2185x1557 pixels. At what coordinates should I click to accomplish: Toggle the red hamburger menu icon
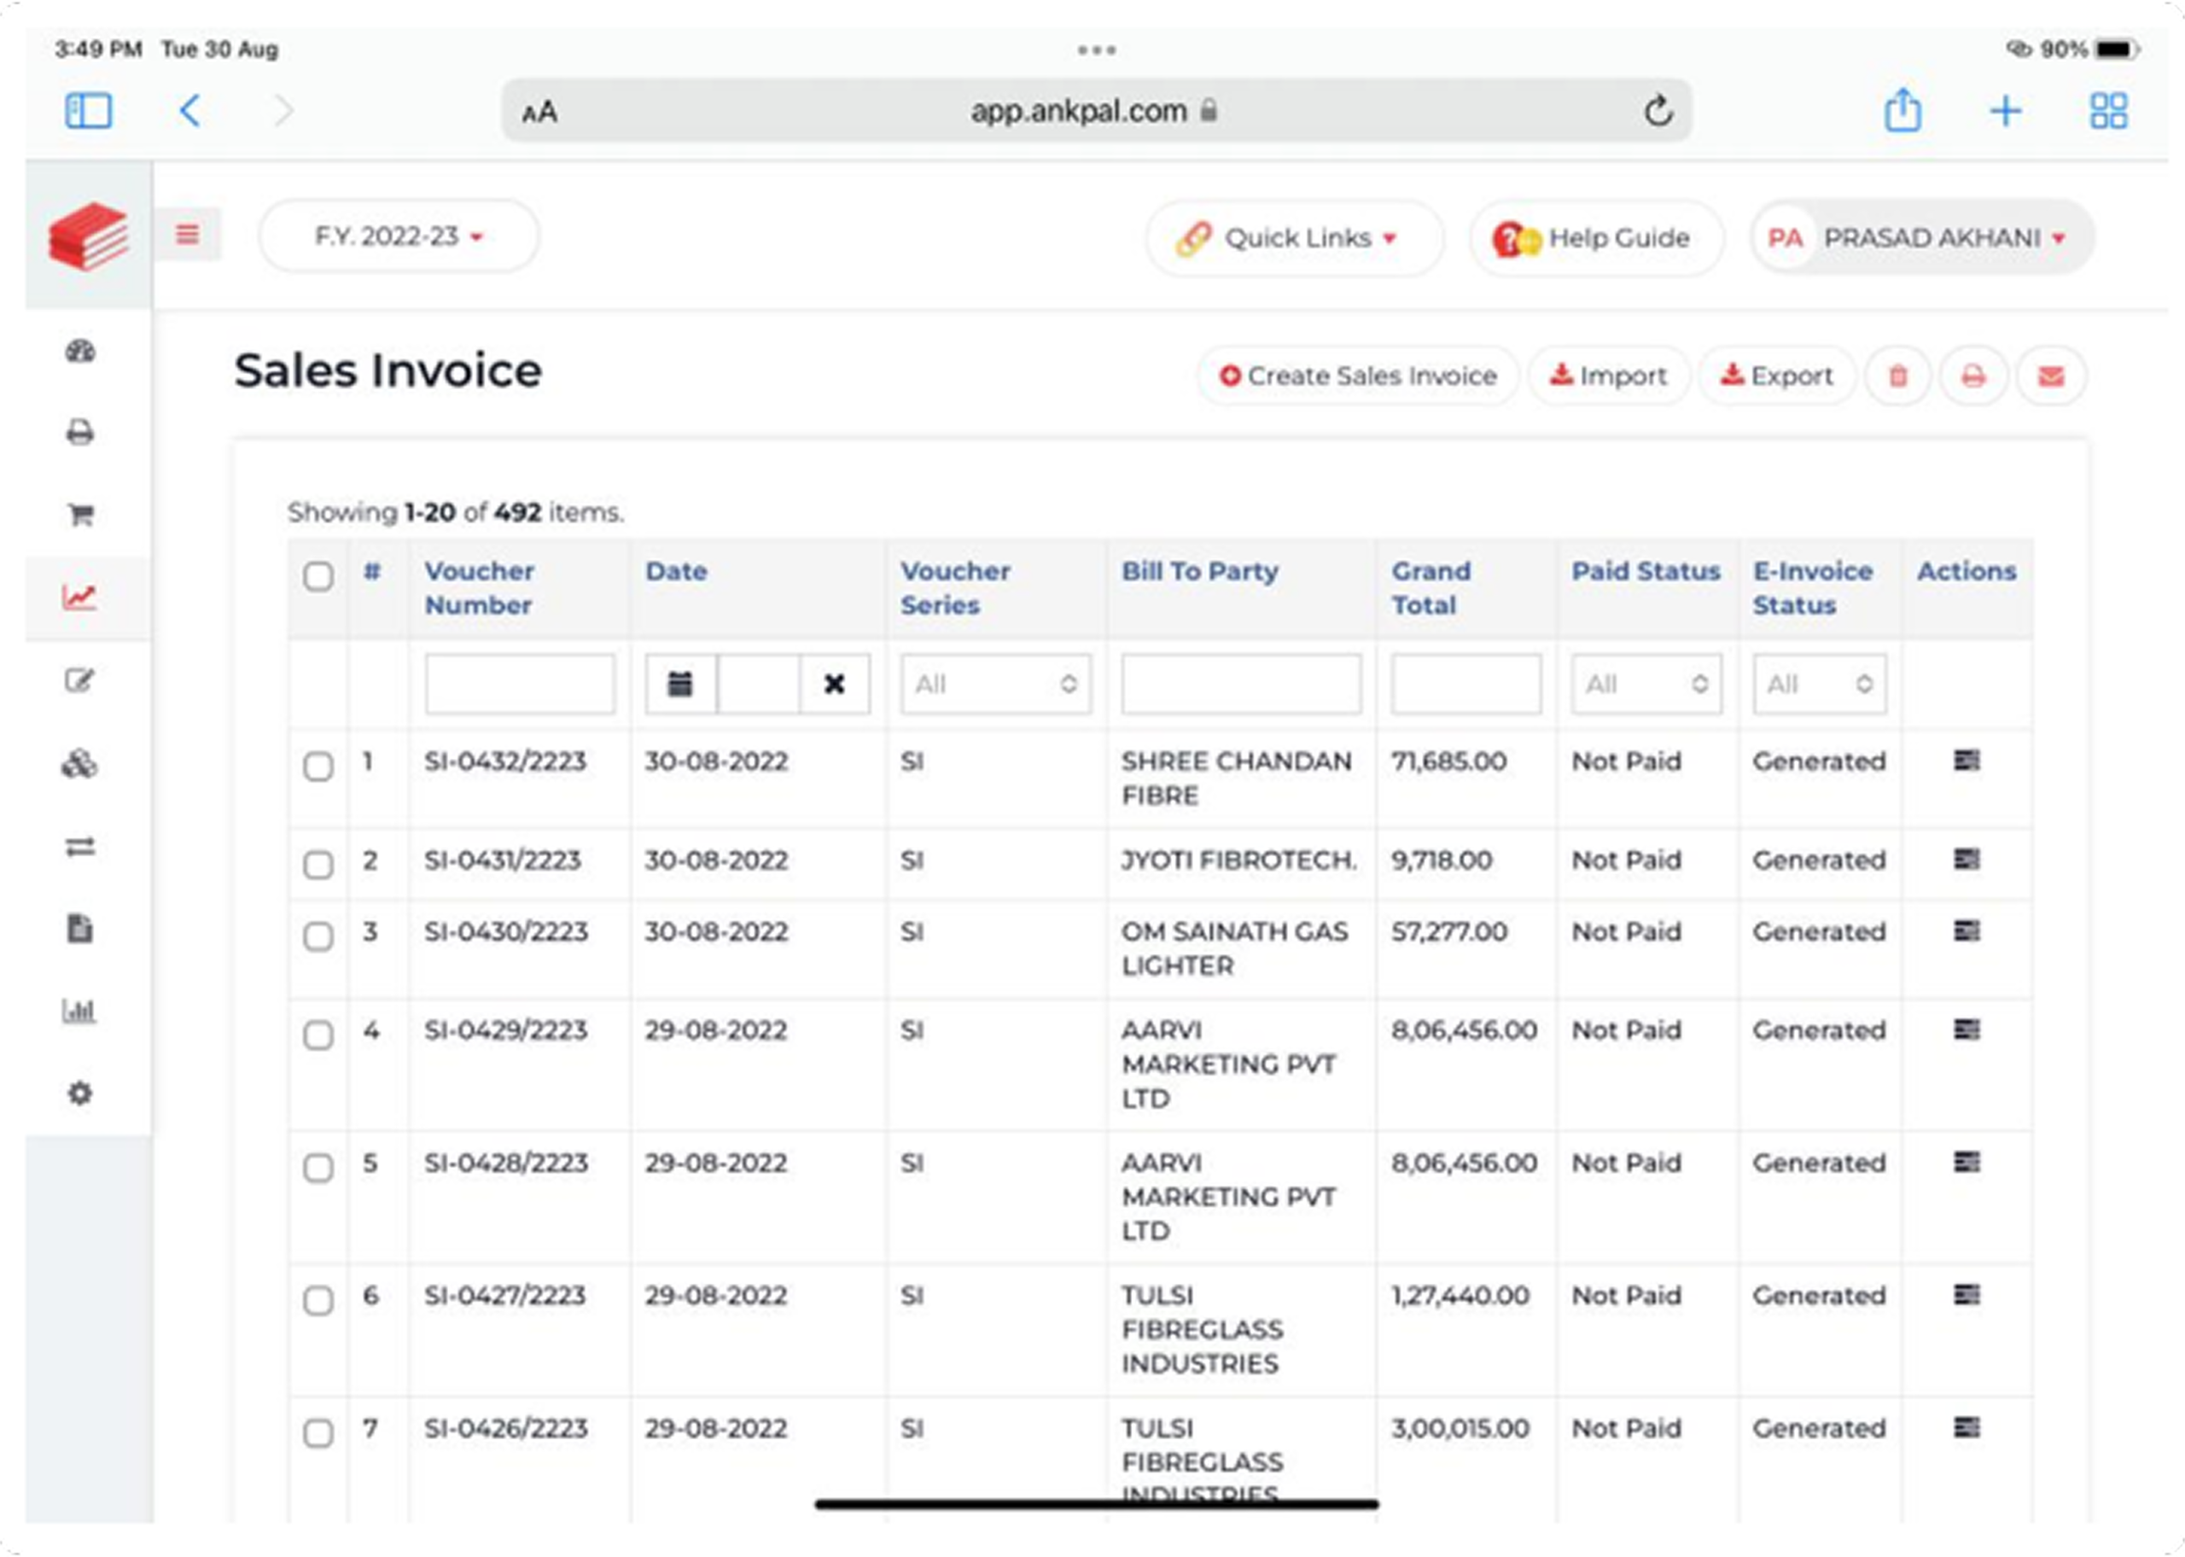[188, 235]
